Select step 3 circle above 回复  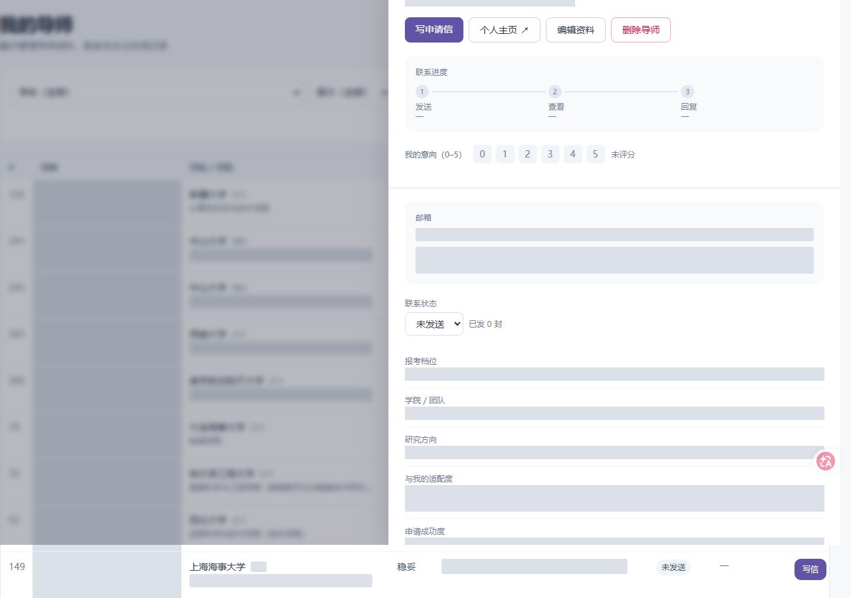pos(687,92)
